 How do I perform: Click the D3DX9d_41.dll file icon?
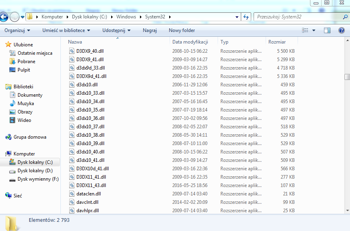pyautogui.click(x=72, y=76)
